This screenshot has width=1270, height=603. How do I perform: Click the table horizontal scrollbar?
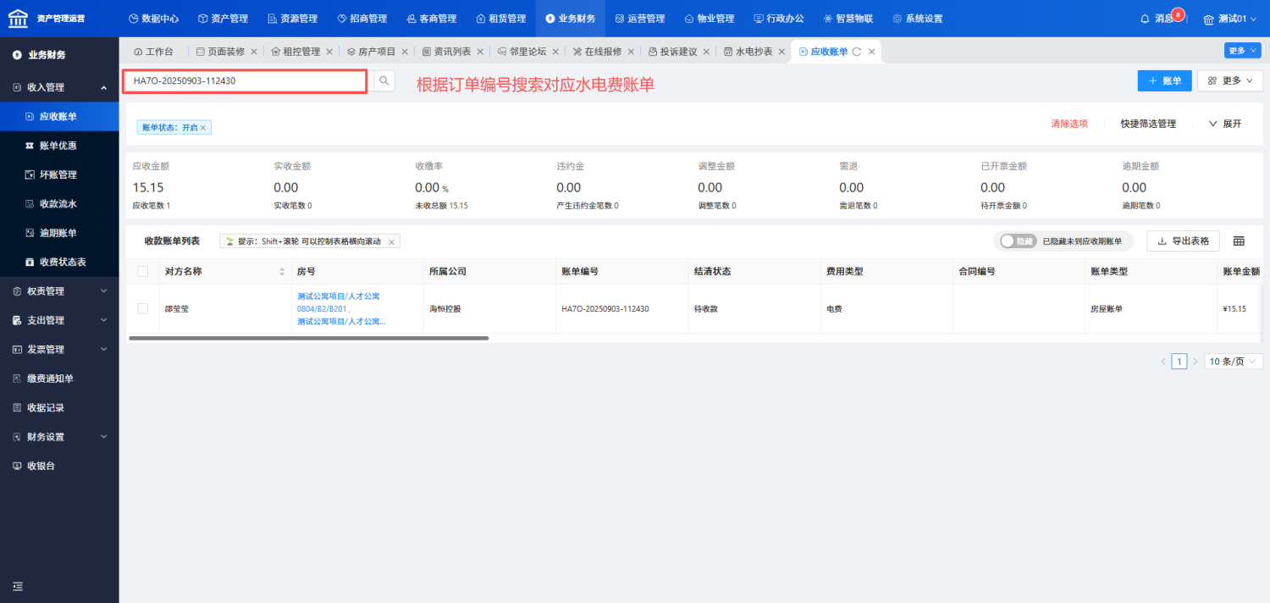coord(308,338)
